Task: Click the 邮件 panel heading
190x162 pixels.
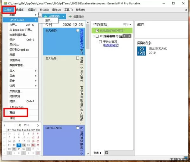Action: (141, 25)
